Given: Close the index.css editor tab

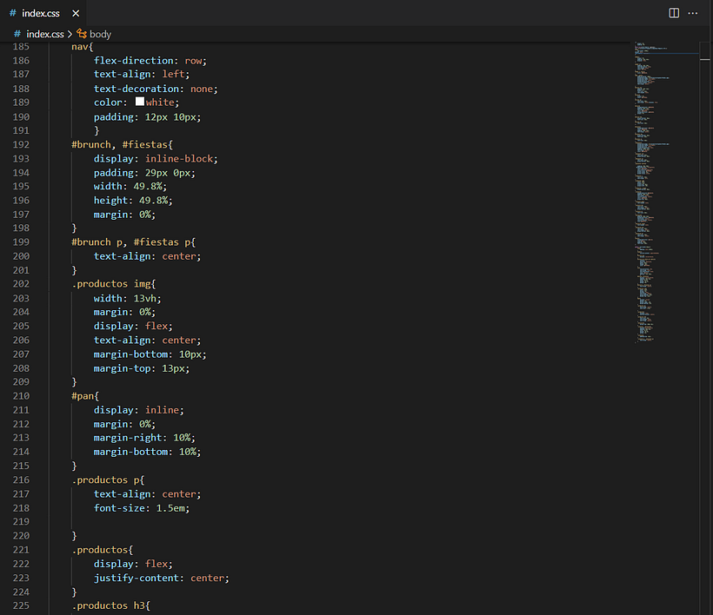Looking at the screenshot, I should click(x=76, y=13).
